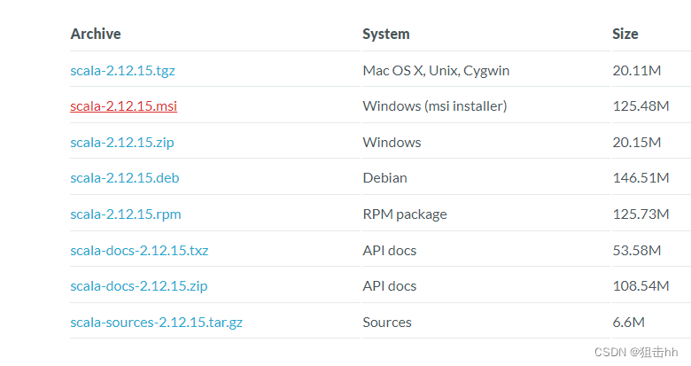
Task: Download scala-sources-2.12.15.tar.gz
Action: (x=157, y=323)
